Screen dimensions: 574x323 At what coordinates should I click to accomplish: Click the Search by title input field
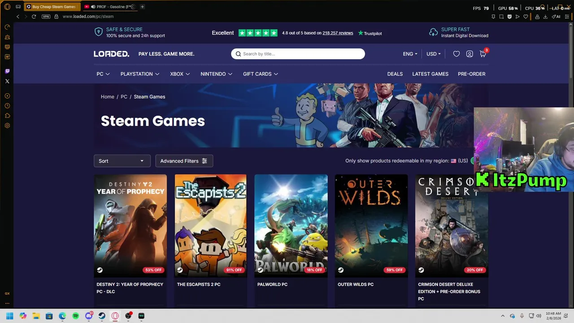[298, 54]
